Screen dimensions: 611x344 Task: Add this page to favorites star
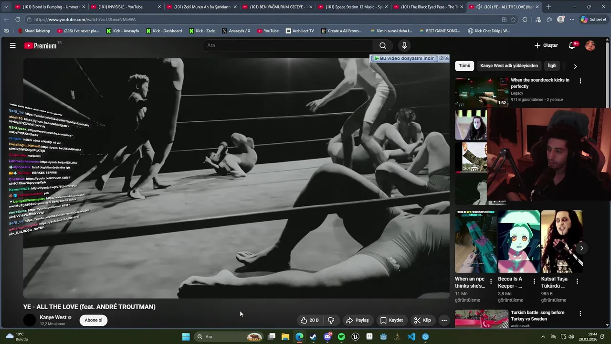click(513, 20)
